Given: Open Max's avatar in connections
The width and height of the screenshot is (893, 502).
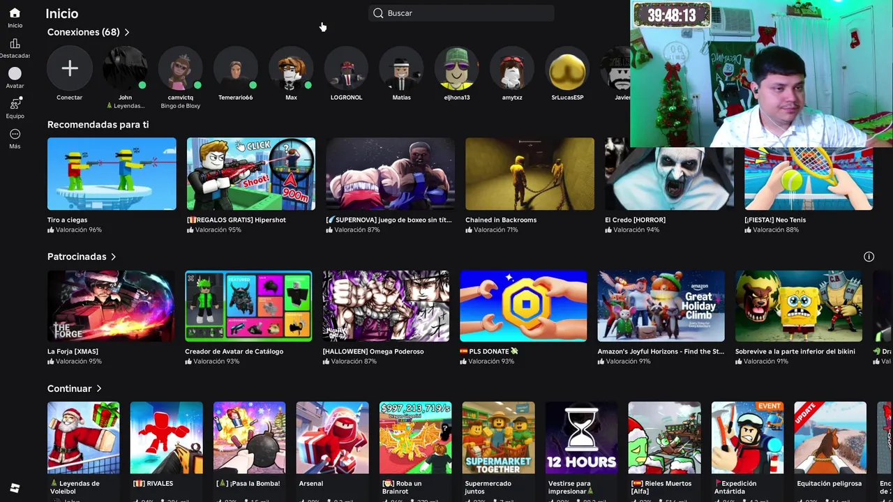Looking at the screenshot, I should [x=291, y=68].
